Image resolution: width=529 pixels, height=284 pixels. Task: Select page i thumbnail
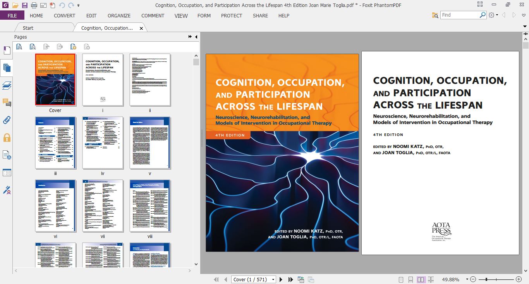click(x=103, y=80)
